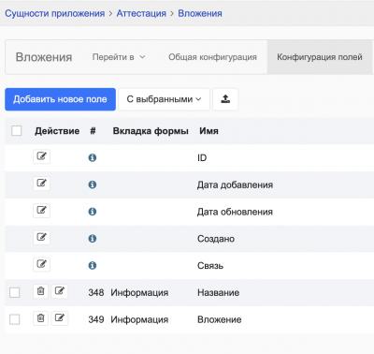374x354 pixels.
Task: Click the Добавить новое поле button
Action: 60,99
